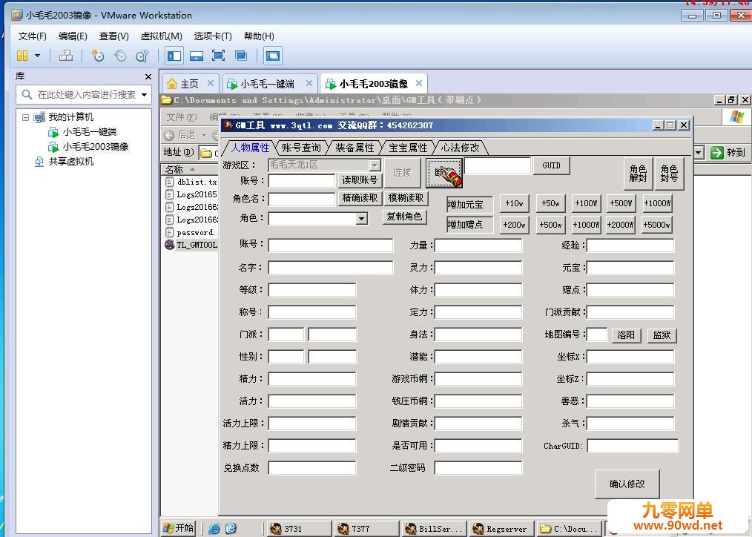Click the 等级 input field
Image resolution: width=752 pixels, height=537 pixels.
[x=311, y=290]
